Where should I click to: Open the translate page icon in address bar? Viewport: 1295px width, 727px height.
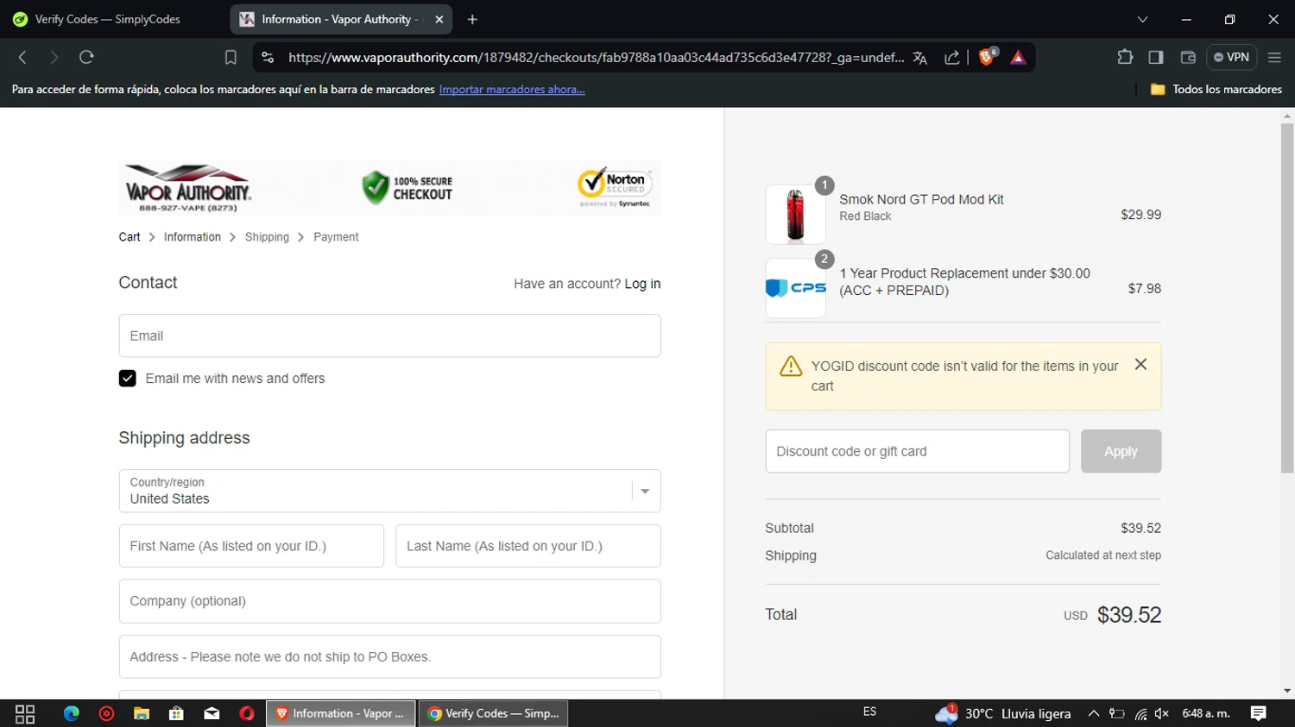(920, 58)
